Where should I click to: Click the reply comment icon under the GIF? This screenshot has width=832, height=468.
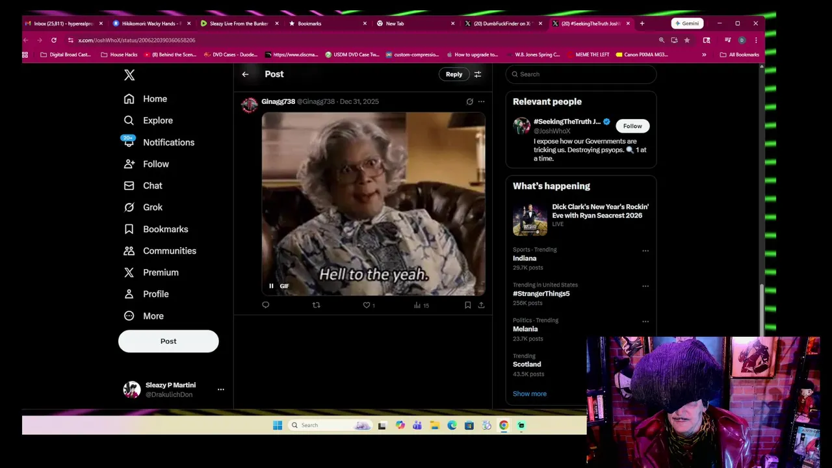[265, 305]
